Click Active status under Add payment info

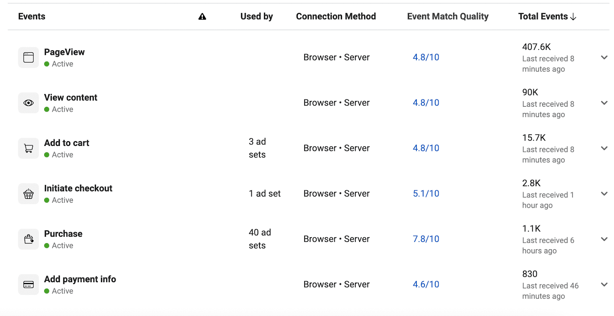click(x=59, y=291)
